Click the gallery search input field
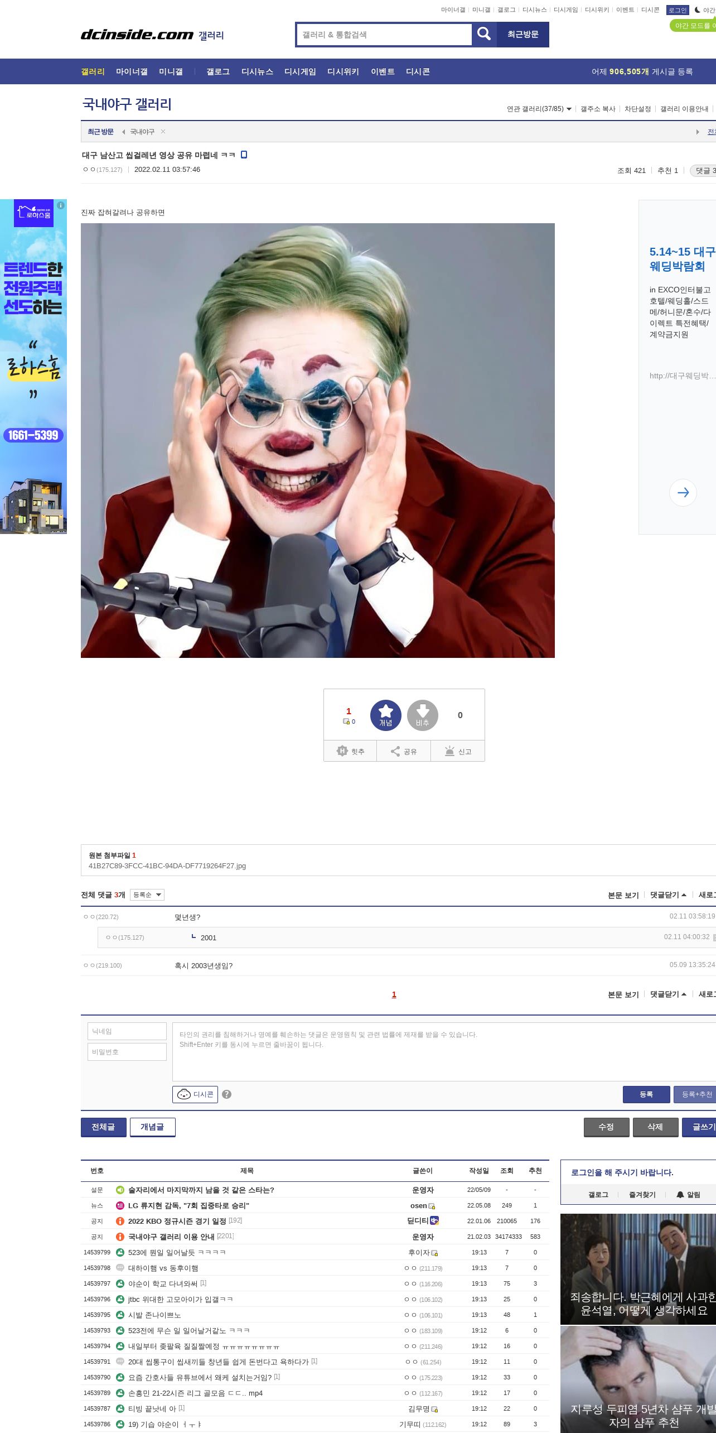716x1433 pixels. click(x=385, y=35)
